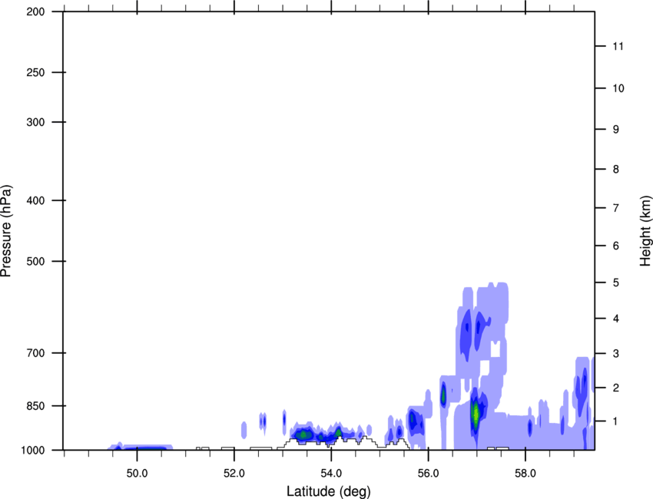The image size is (653, 499).
Task: Click the 6 km height label
Action: pos(616,246)
